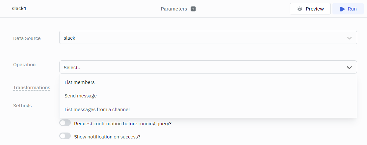
Task: Click the Parameters heading text
Action: click(x=174, y=9)
